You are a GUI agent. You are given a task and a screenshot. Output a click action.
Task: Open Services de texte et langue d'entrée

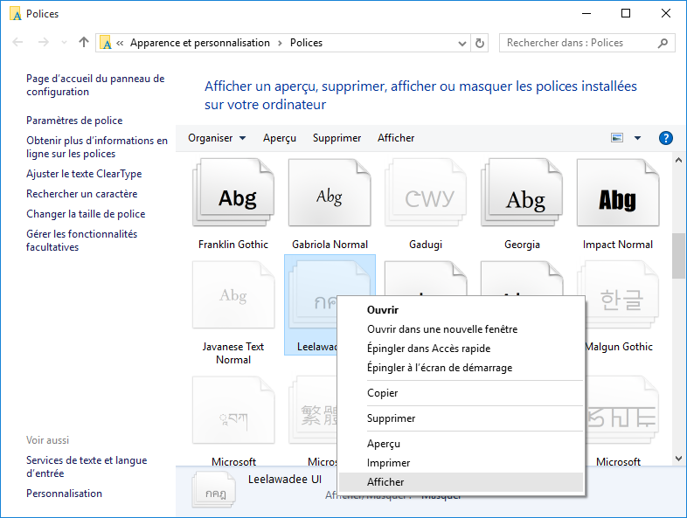(x=87, y=466)
